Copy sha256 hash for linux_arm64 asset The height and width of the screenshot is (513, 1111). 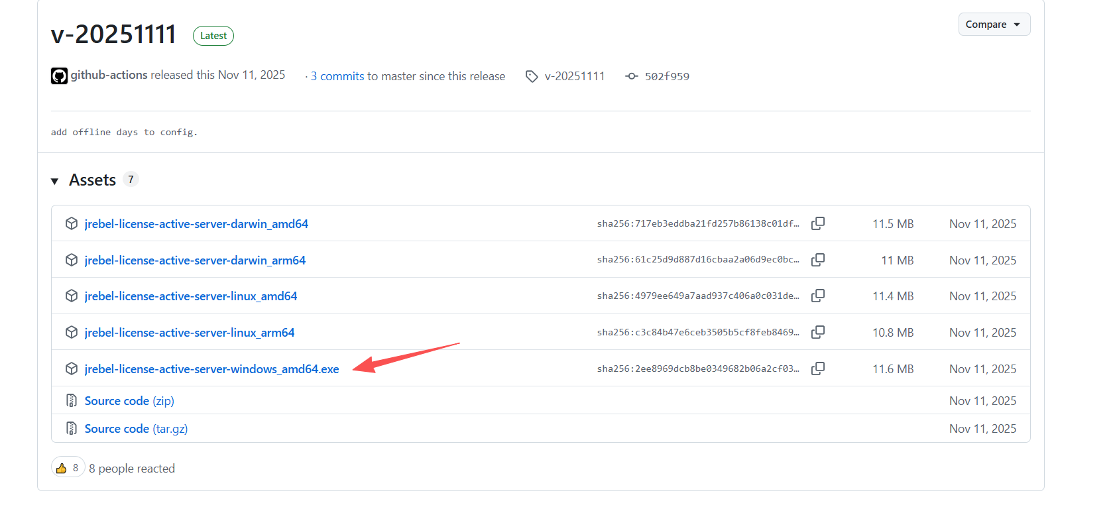coord(818,332)
